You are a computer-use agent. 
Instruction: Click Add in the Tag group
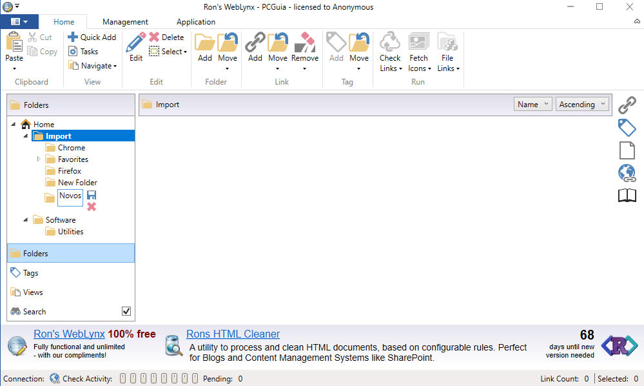tap(337, 47)
